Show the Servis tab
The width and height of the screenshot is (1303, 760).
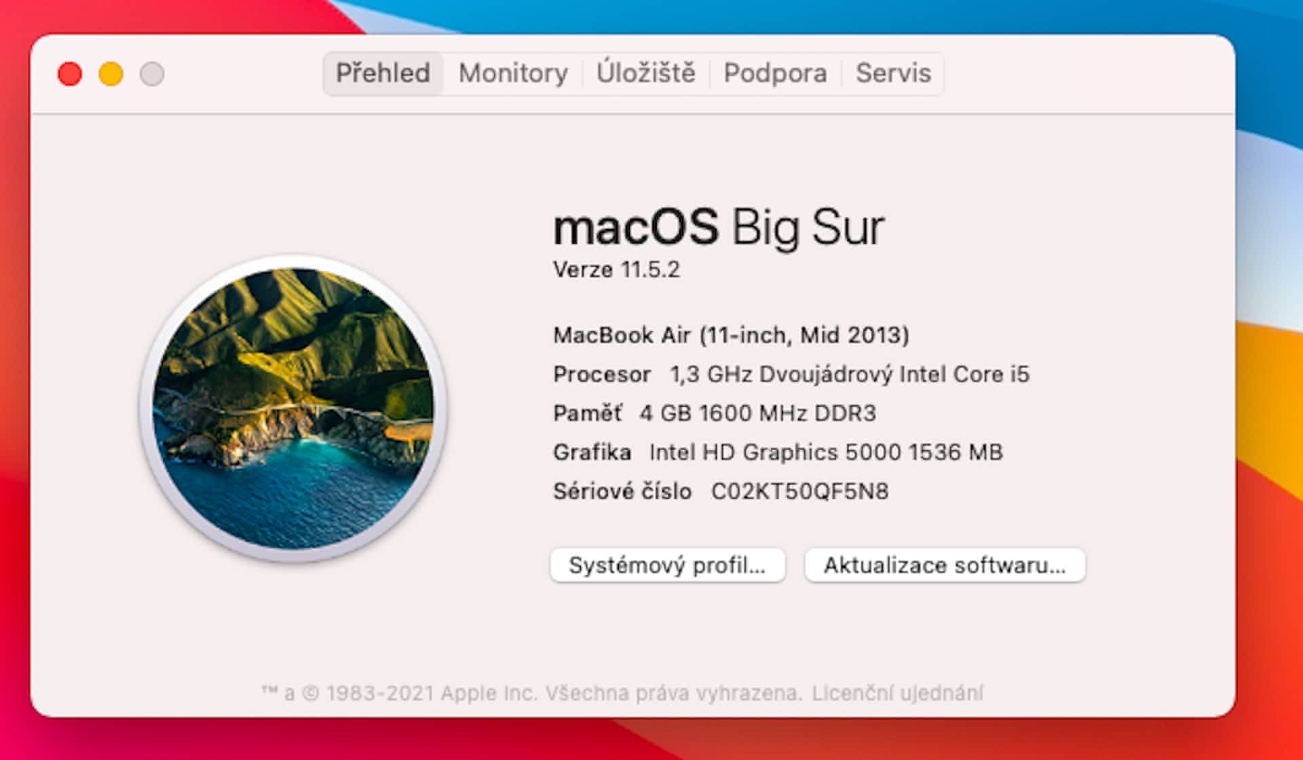click(893, 73)
